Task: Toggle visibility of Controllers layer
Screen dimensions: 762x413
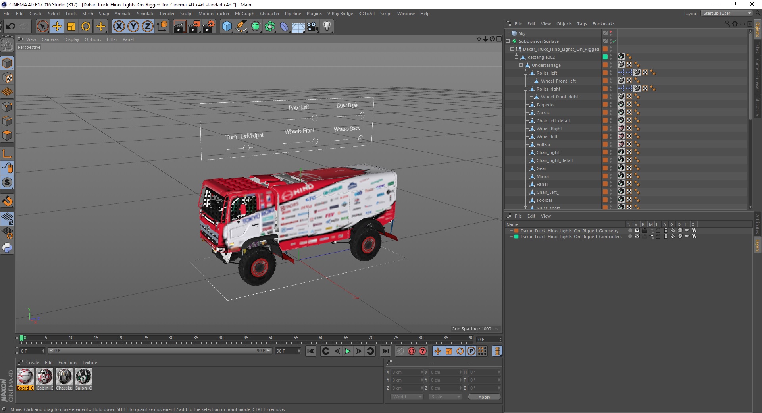Action: click(x=637, y=236)
